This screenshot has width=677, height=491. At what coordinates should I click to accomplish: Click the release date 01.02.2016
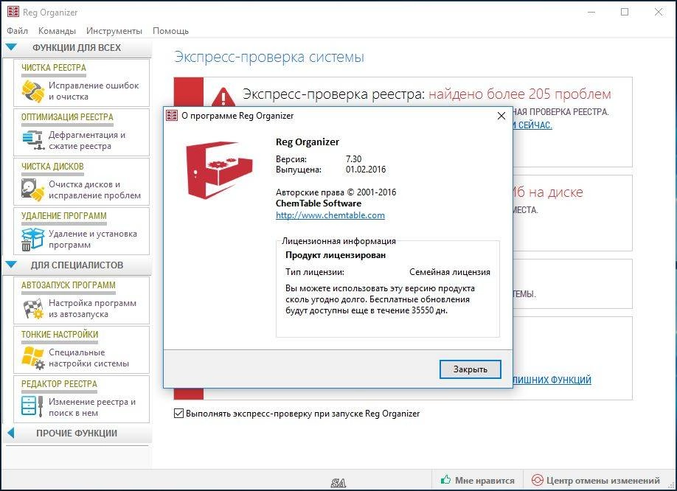click(x=366, y=169)
